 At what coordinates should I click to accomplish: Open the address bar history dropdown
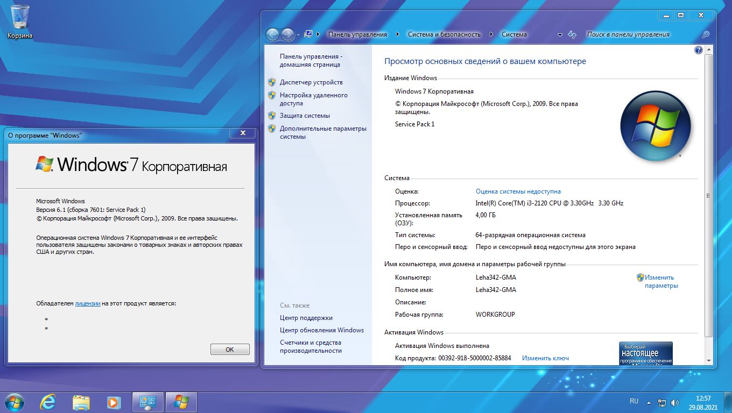click(x=560, y=34)
